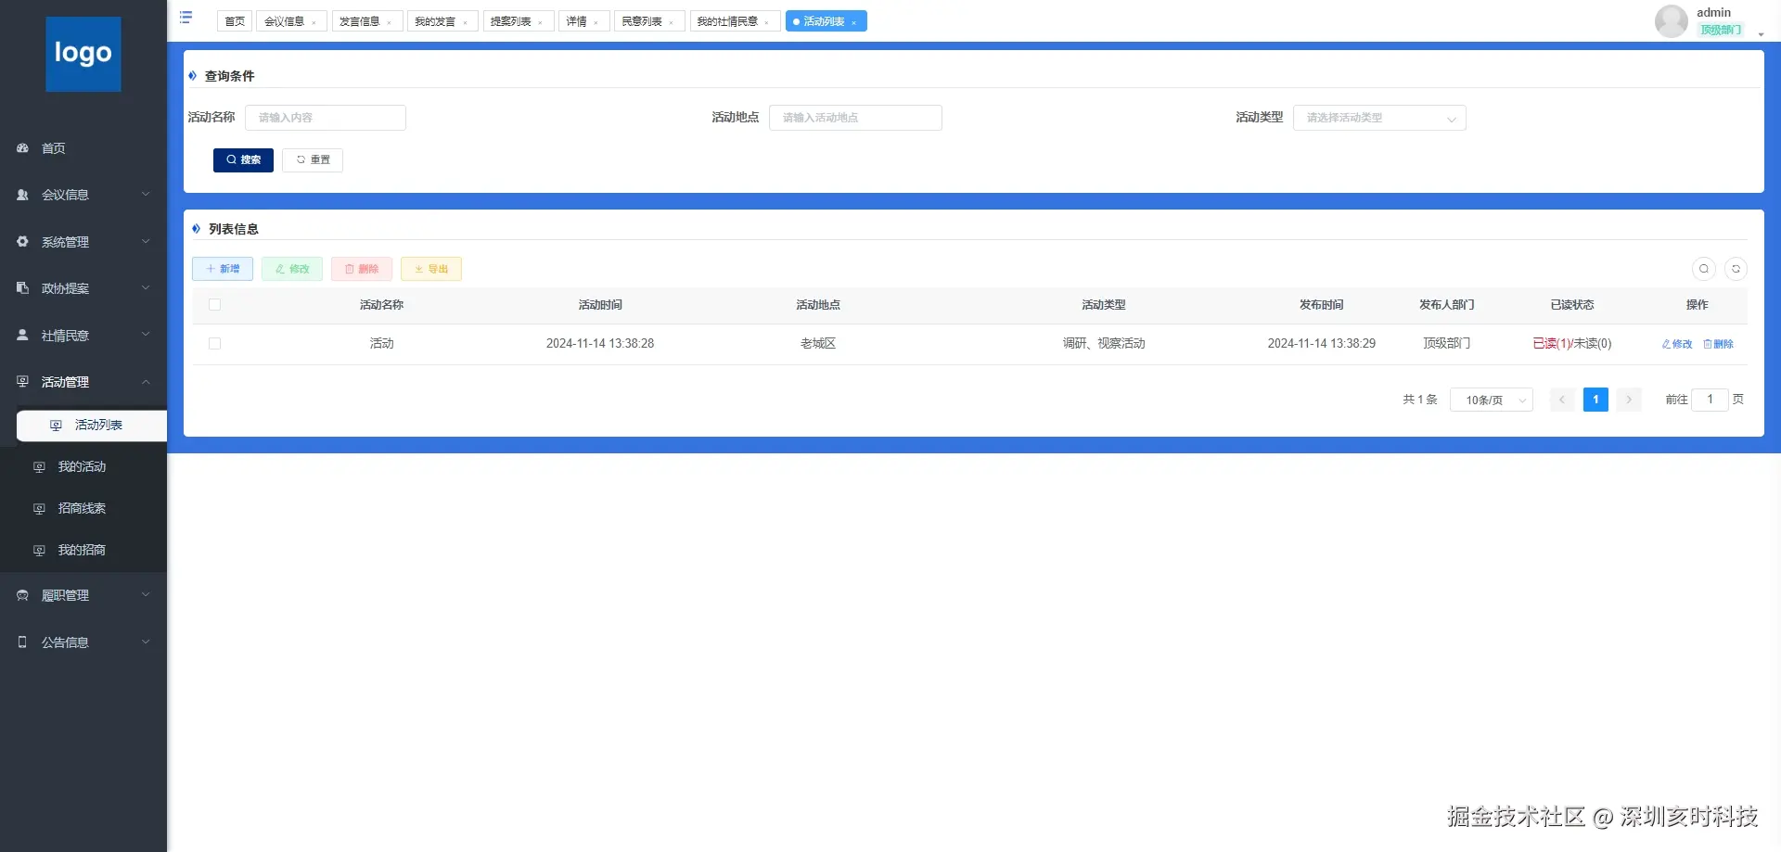Click 已读(1)/未读(0) status cell

[x=1572, y=344]
